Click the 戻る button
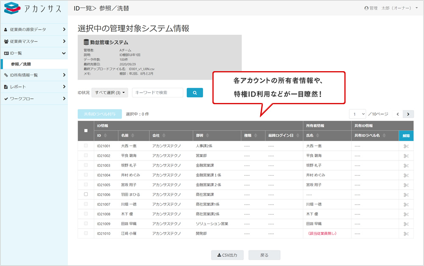The height and width of the screenshot is (266, 424). coord(264,255)
